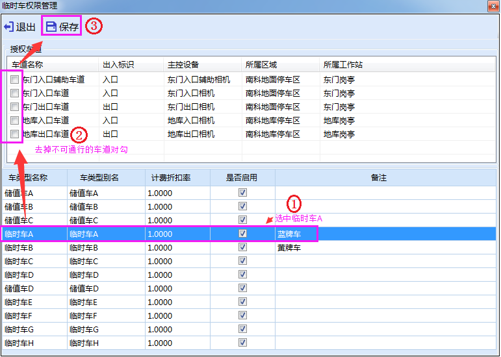The width and height of the screenshot is (501, 357).
Task: Sort by 车类型名称 column header
Action: (x=34, y=178)
